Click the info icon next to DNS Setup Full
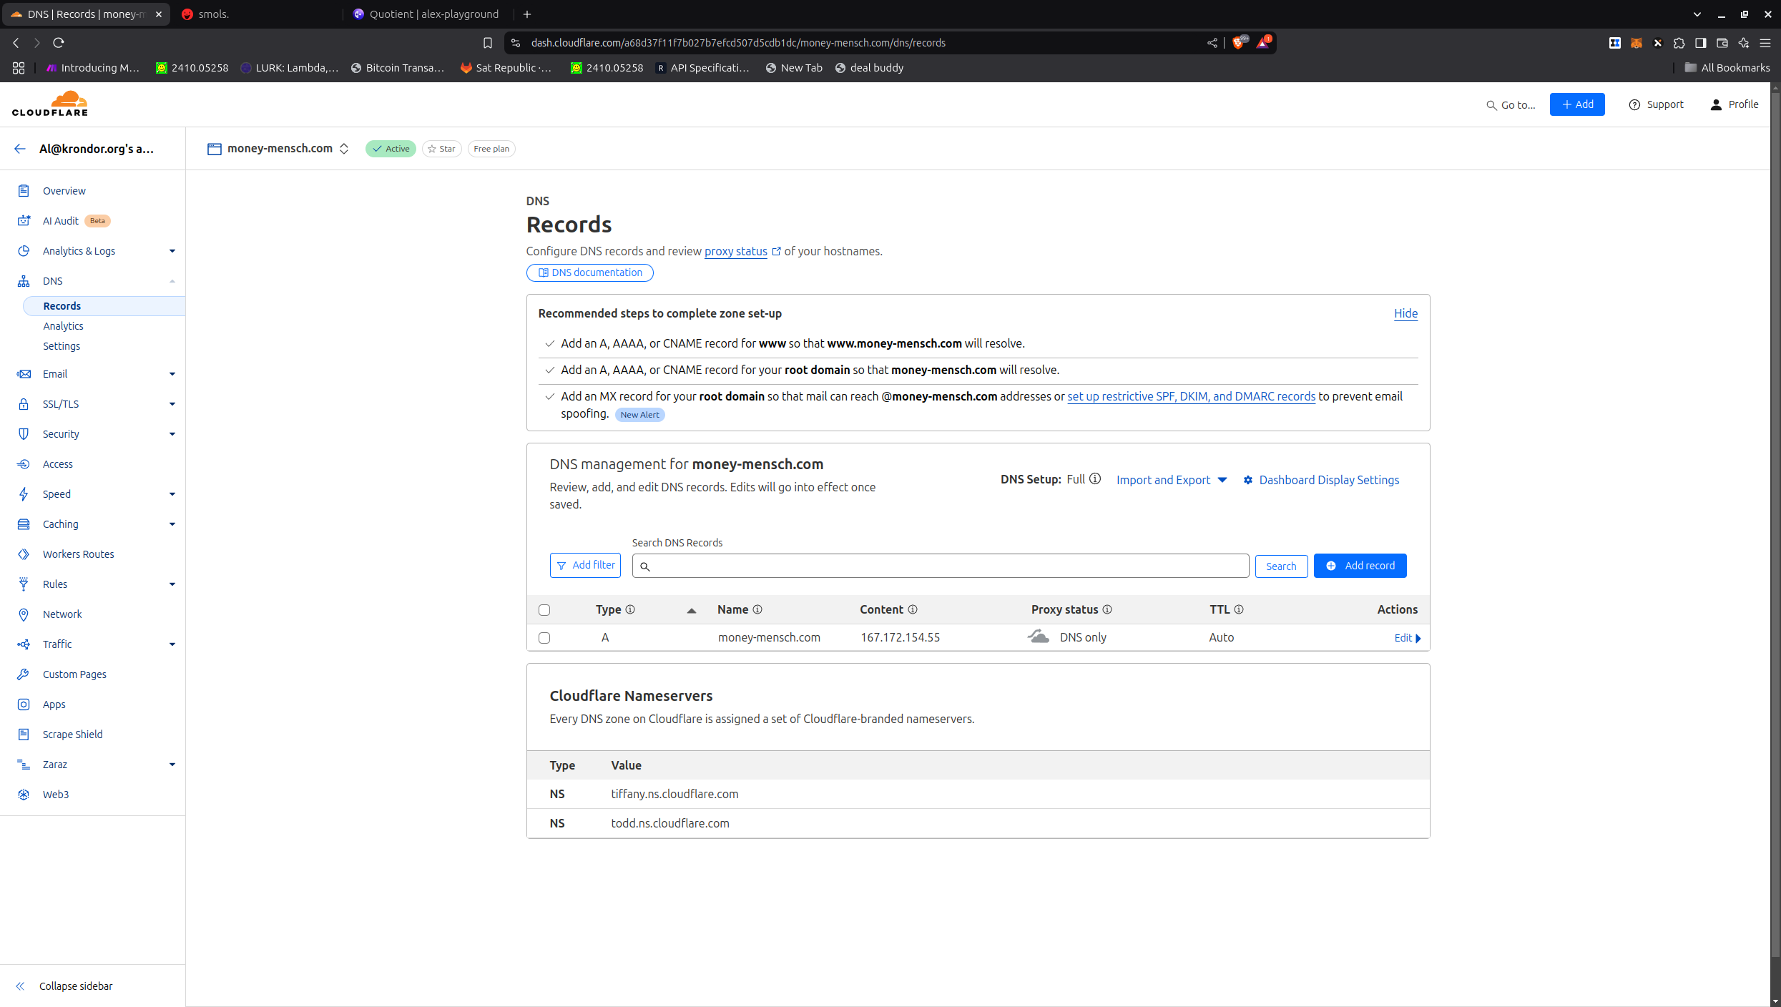Viewport: 1781px width, 1007px height. pyautogui.click(x=1095, y=479)
